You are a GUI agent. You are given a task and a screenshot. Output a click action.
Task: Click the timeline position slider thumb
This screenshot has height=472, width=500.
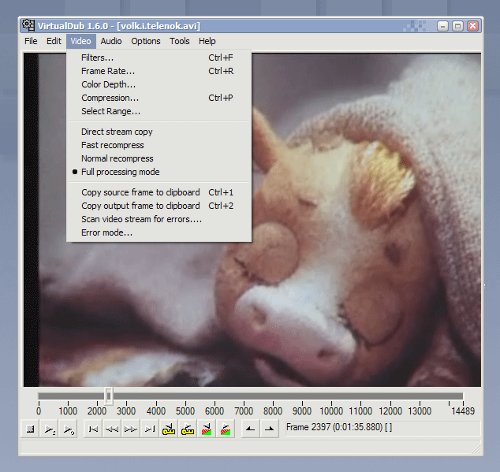(x=109, y=396)
